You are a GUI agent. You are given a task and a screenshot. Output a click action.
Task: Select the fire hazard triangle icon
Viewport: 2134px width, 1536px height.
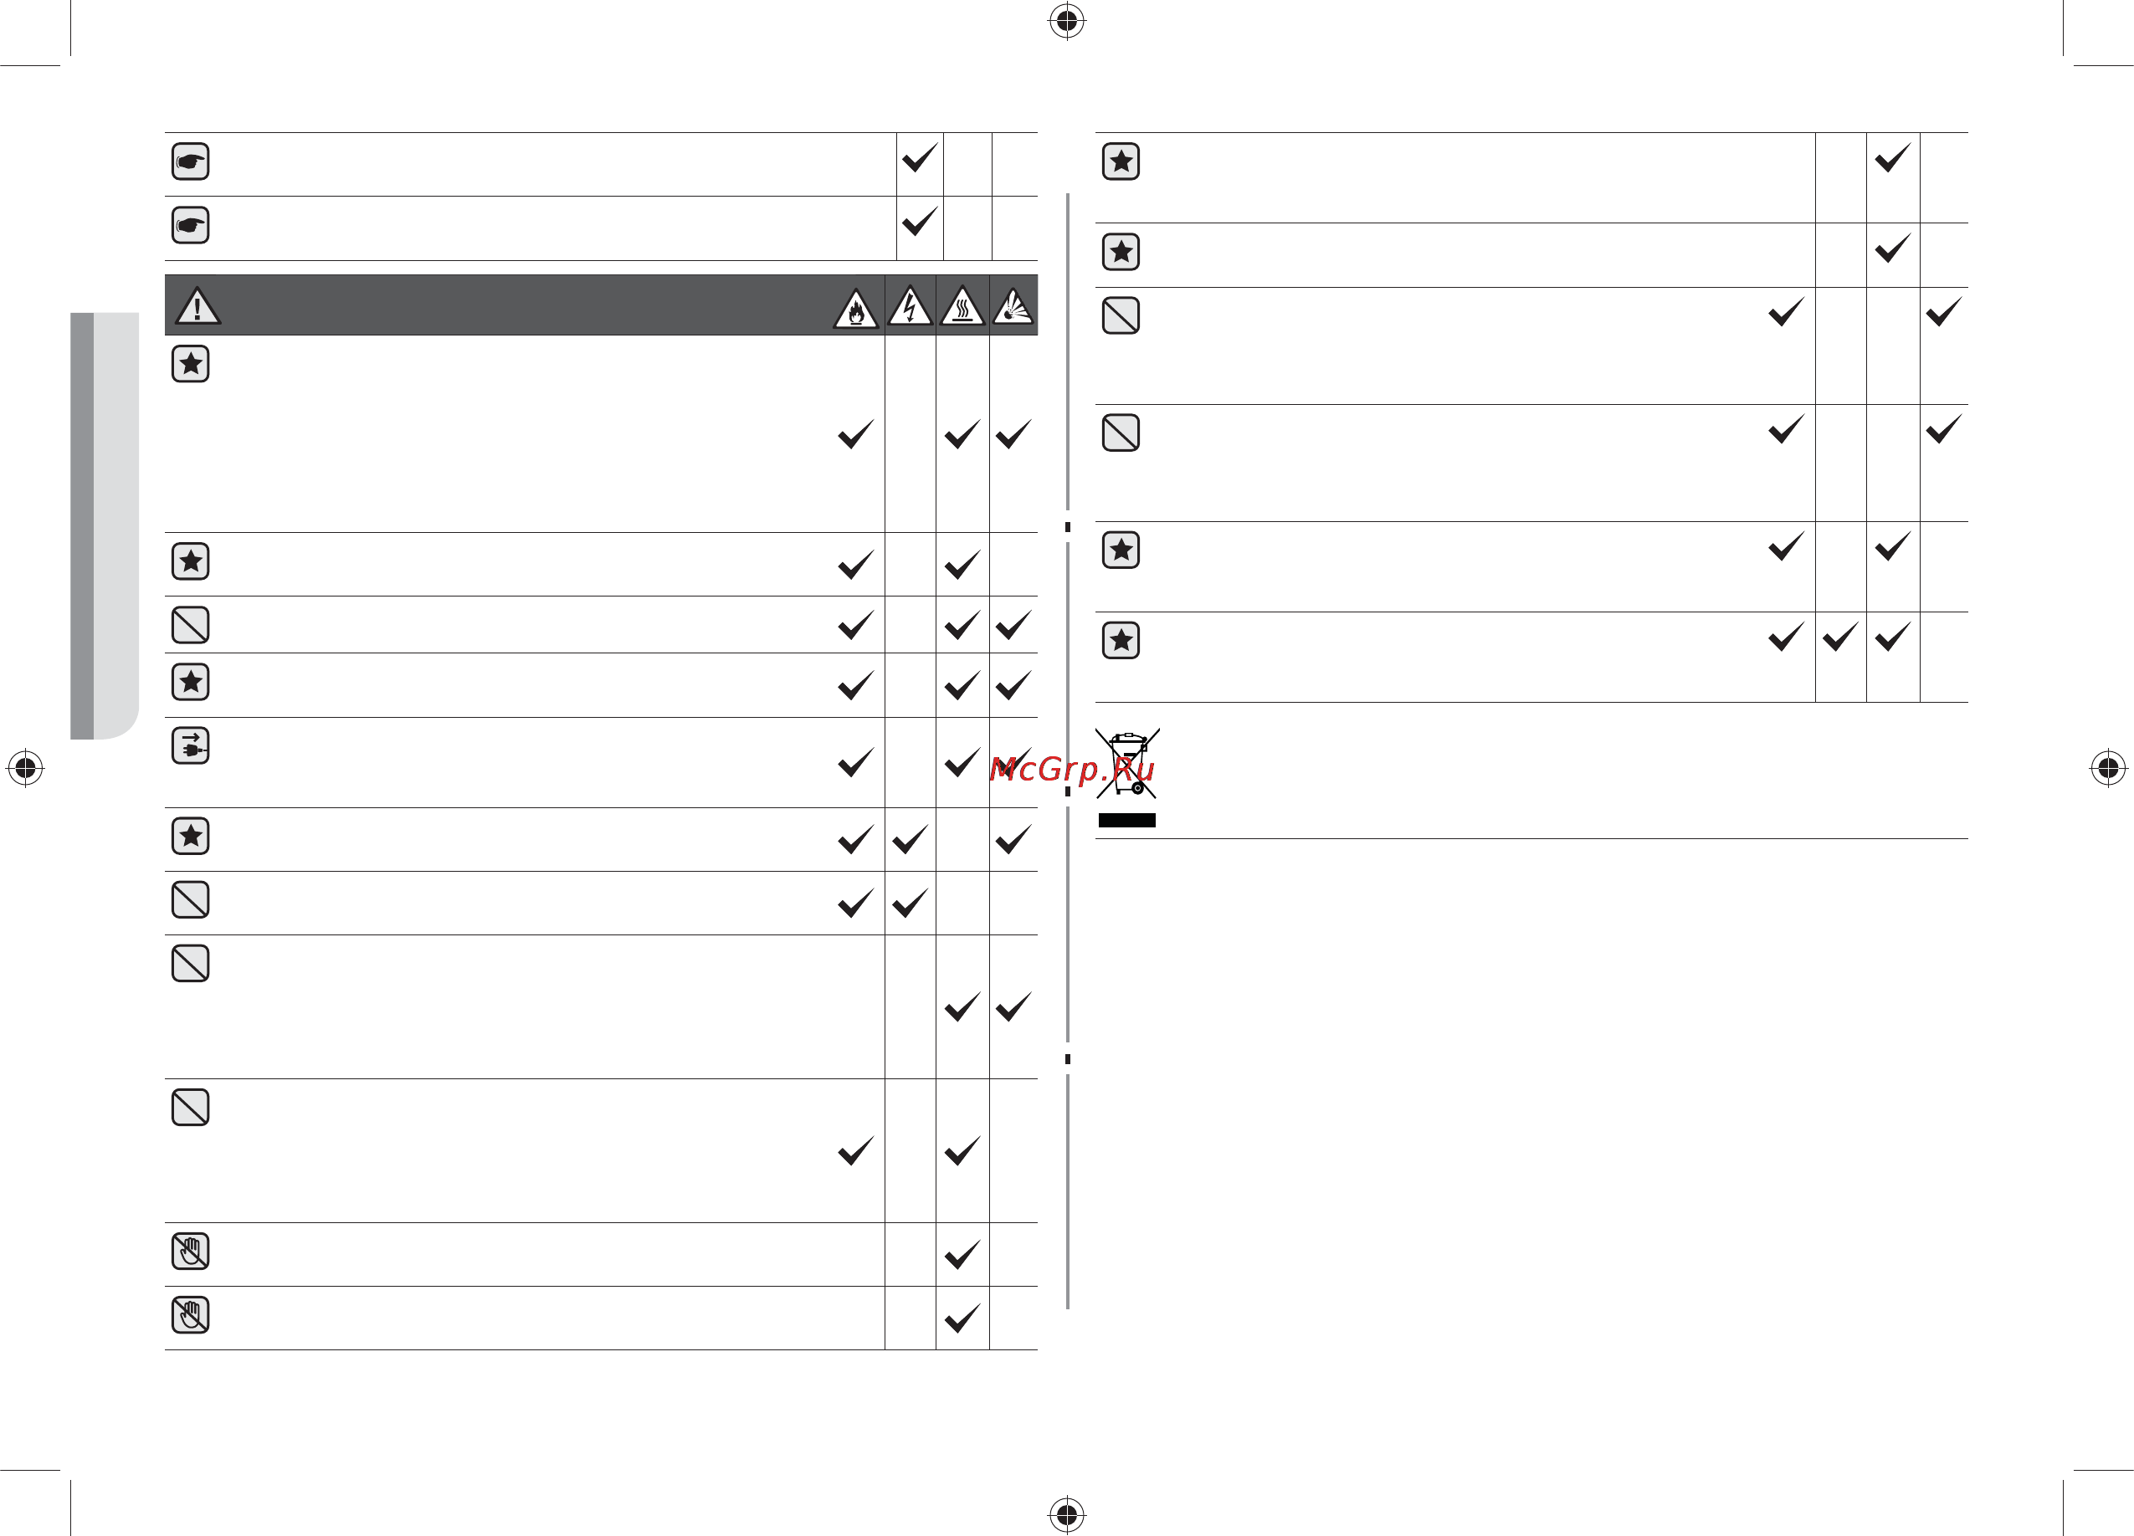tap(856, 309)
